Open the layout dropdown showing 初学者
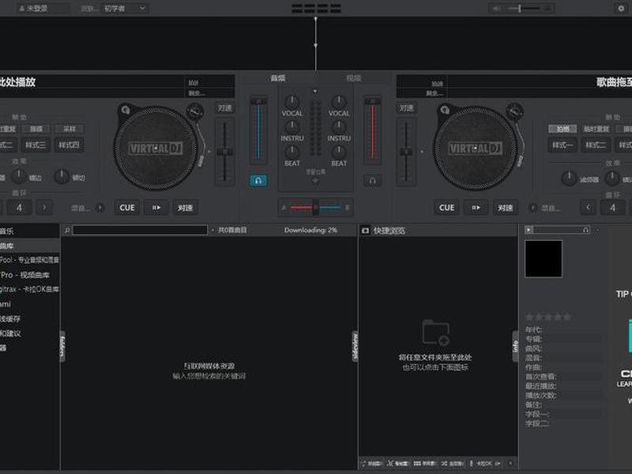This screenshot has width=632, height=474. tap(125, 8)
